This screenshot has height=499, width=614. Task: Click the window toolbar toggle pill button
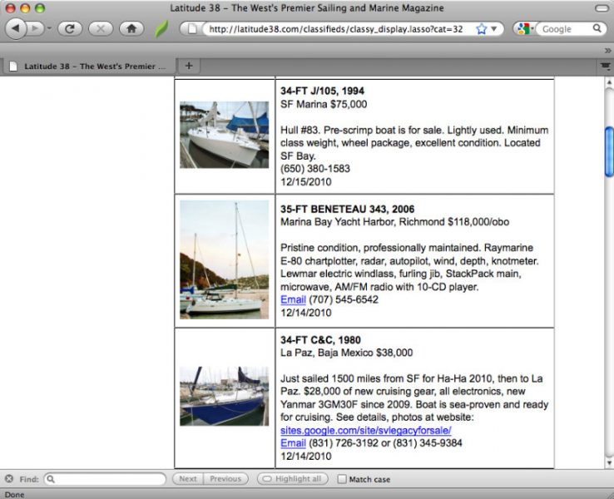(x=602, y=8)
